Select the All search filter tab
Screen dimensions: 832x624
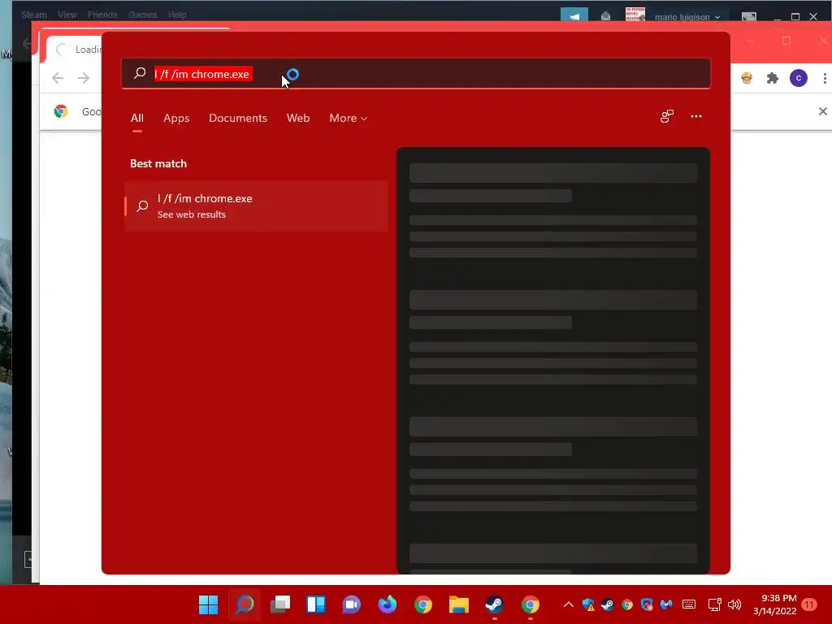(136, 118)
